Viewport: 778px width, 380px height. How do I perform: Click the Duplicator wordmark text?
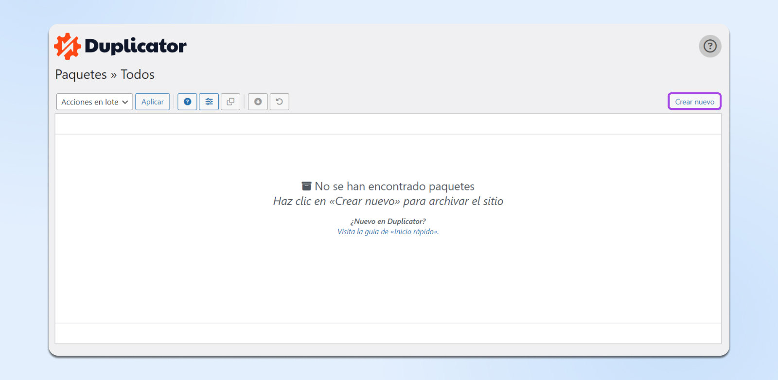tap(135, 46)
